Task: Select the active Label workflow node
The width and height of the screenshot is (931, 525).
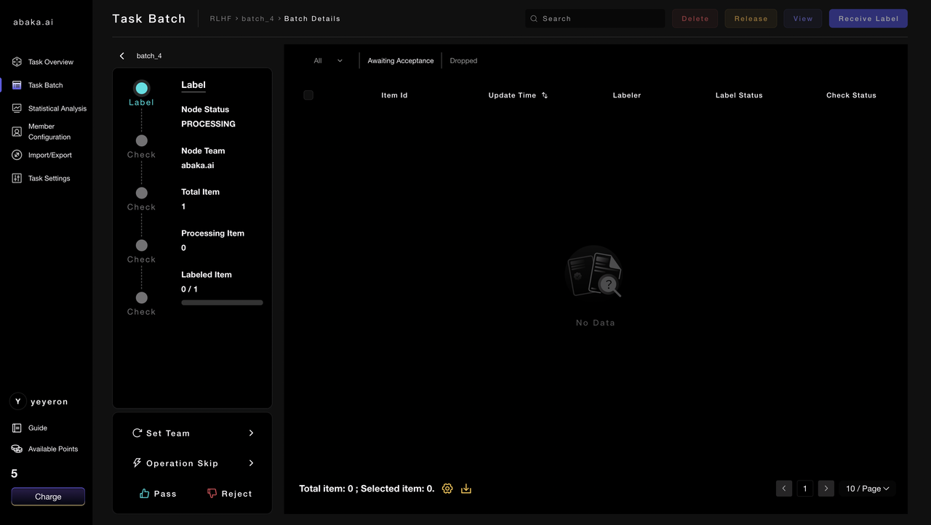Action: tap(142, 89)
